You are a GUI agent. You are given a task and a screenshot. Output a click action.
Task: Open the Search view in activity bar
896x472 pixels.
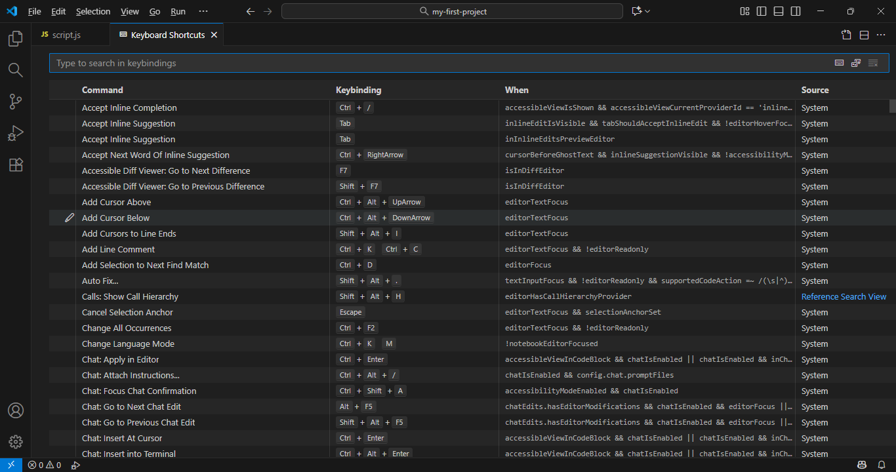coord(16,70)
